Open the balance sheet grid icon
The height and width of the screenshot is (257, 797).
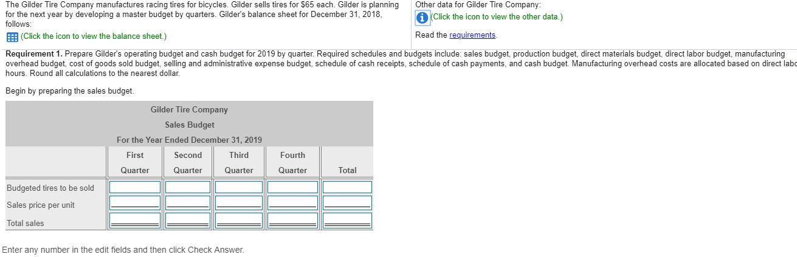[11, 36]
